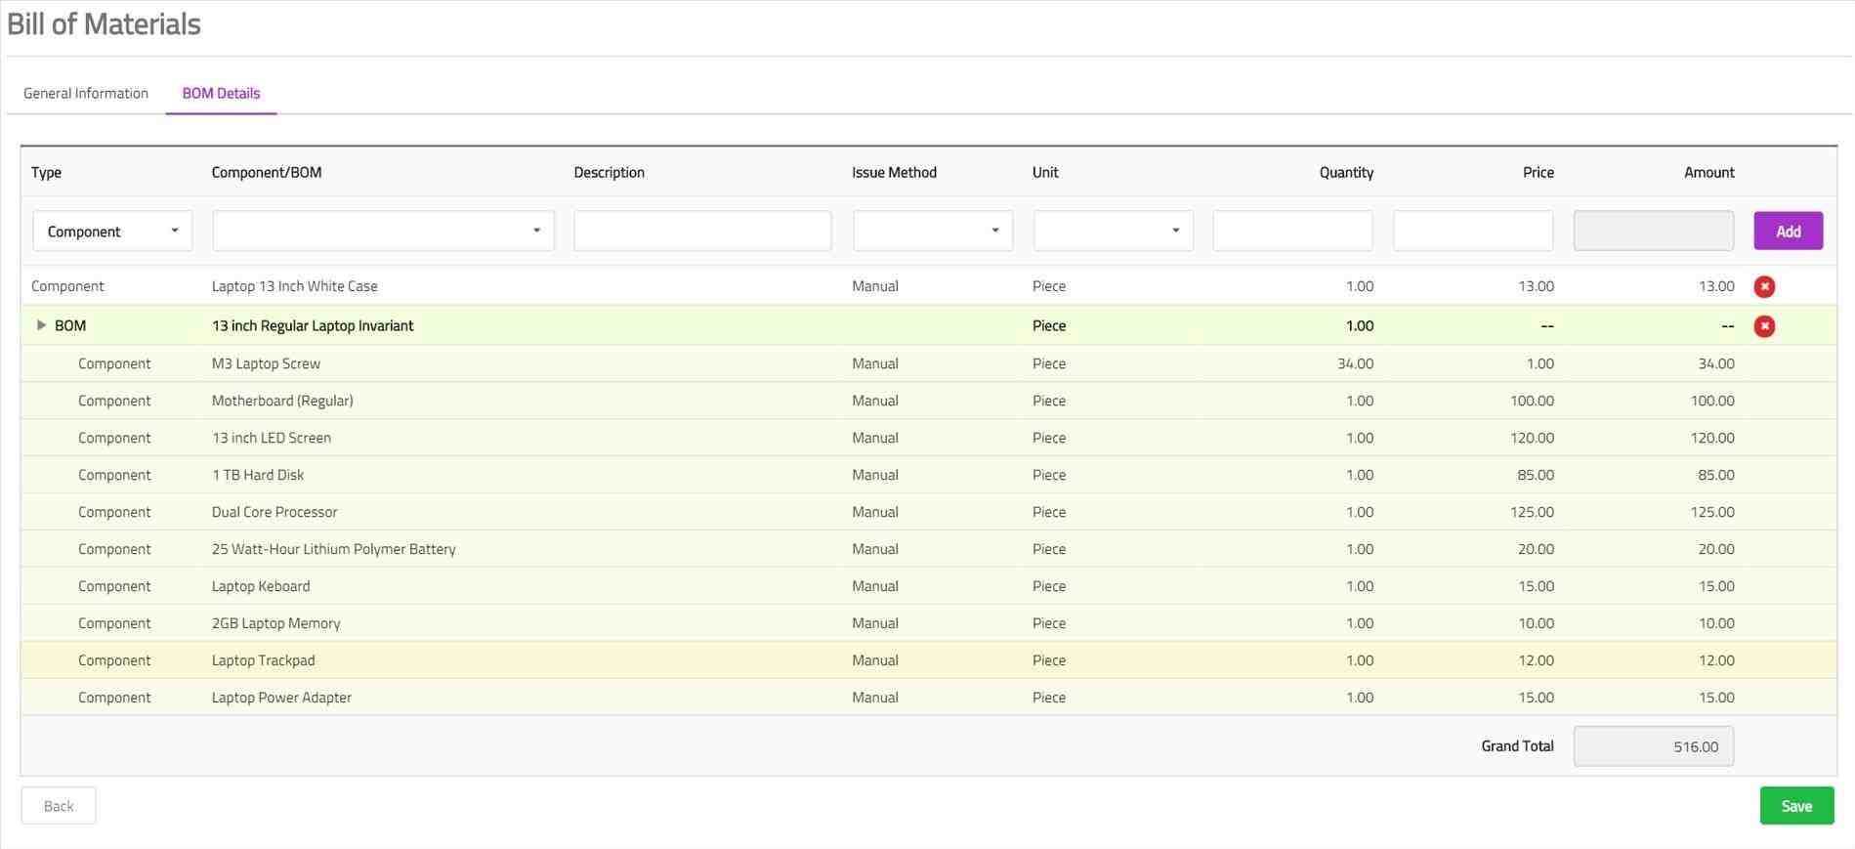Click the purple Add button
The width and height of the screenshot is (1855, 849).
tap(1788, 232)
